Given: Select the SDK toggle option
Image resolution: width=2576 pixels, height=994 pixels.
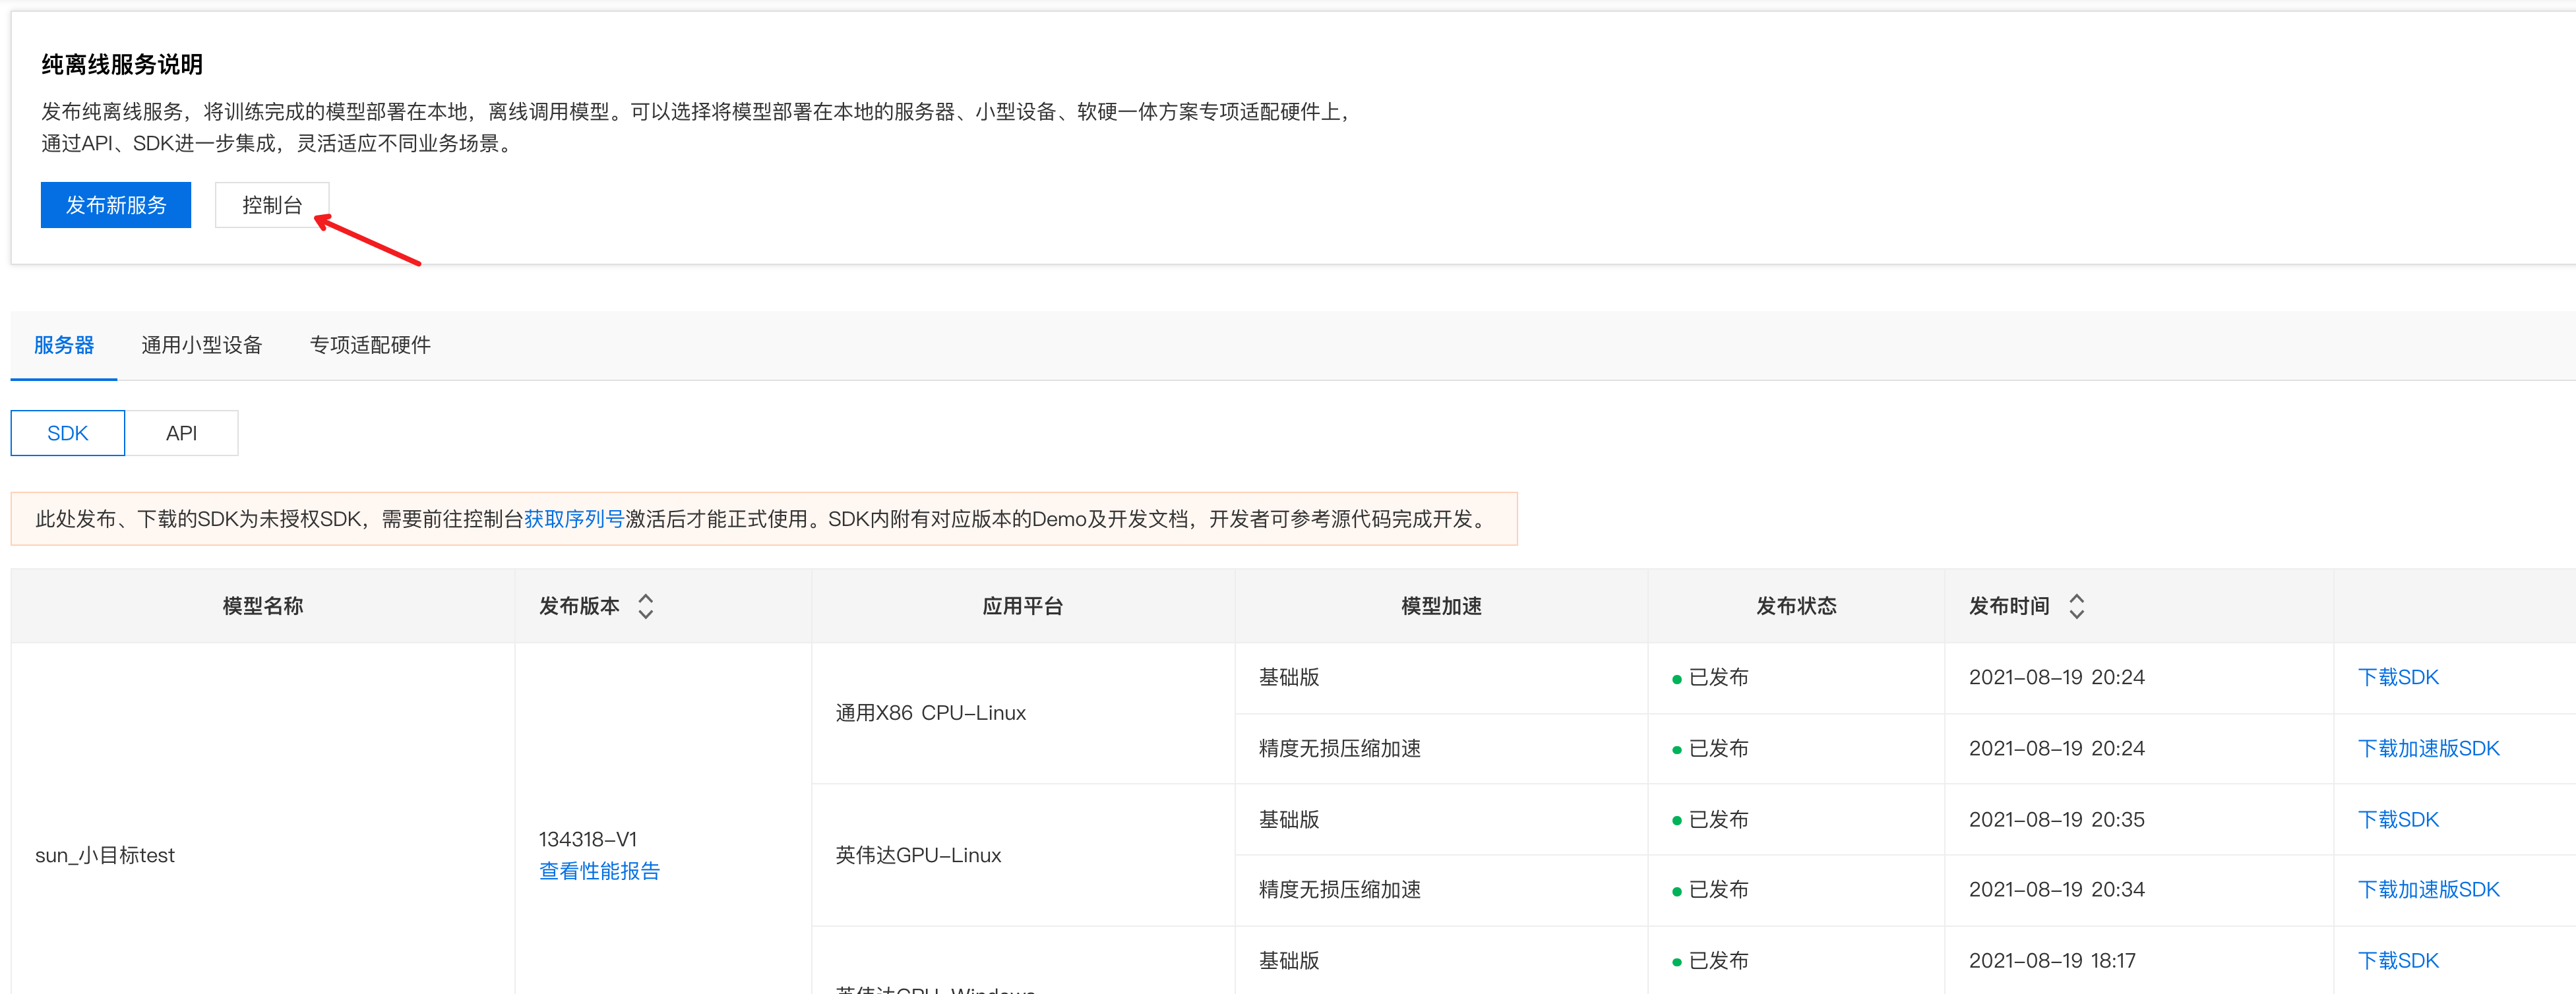Looking at the screenshot, I should point(68,434).
